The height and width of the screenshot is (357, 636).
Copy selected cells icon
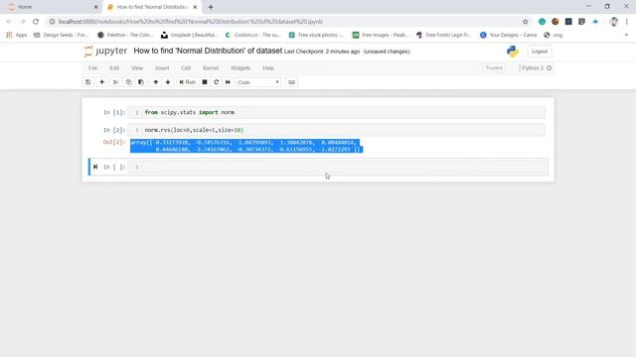[x=128, y=82]
